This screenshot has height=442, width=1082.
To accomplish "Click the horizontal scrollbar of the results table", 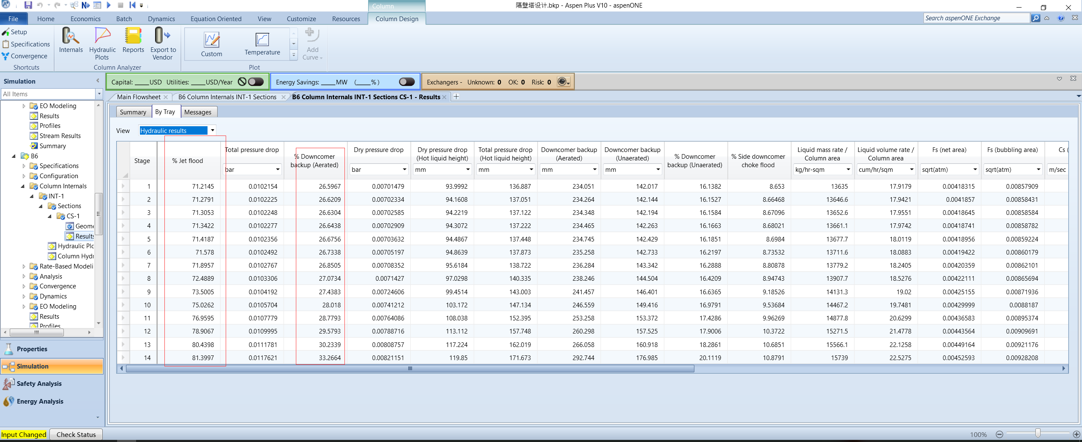I will (410, 369).
